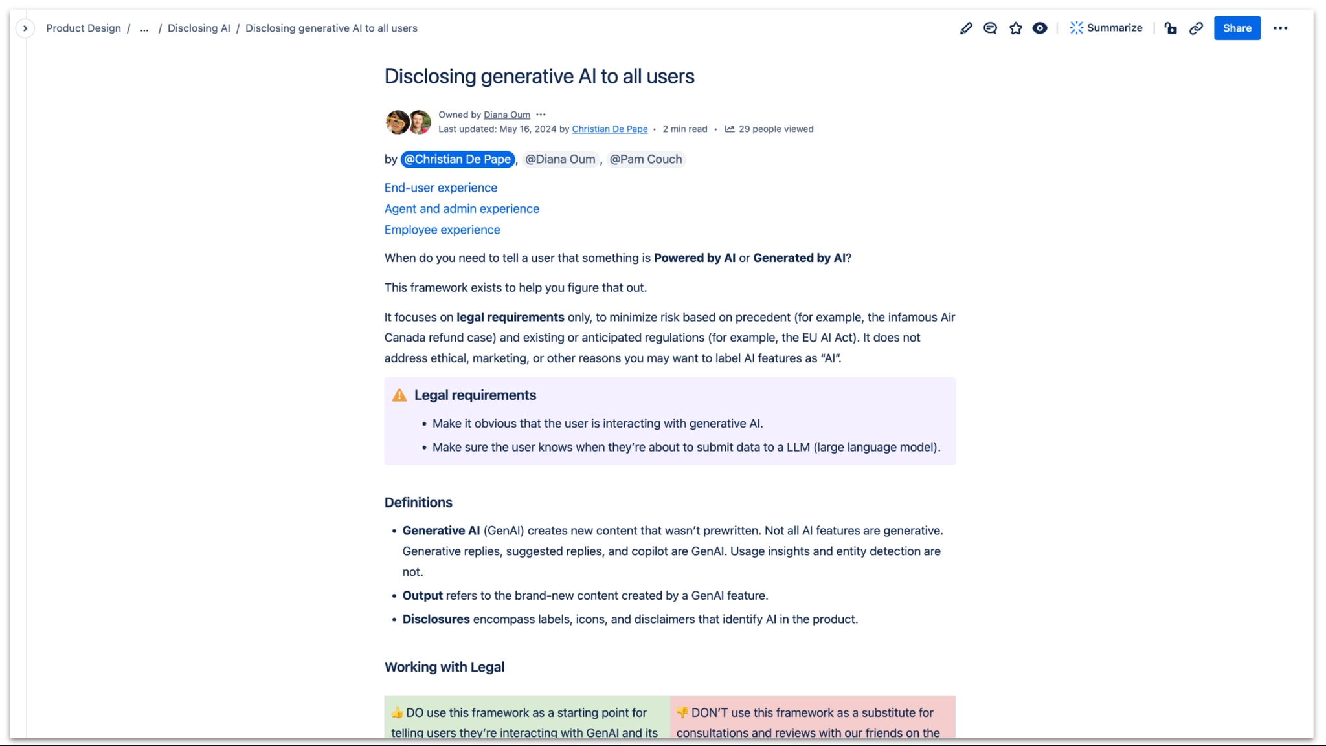Click the Share button

(x=1237, y=28)
